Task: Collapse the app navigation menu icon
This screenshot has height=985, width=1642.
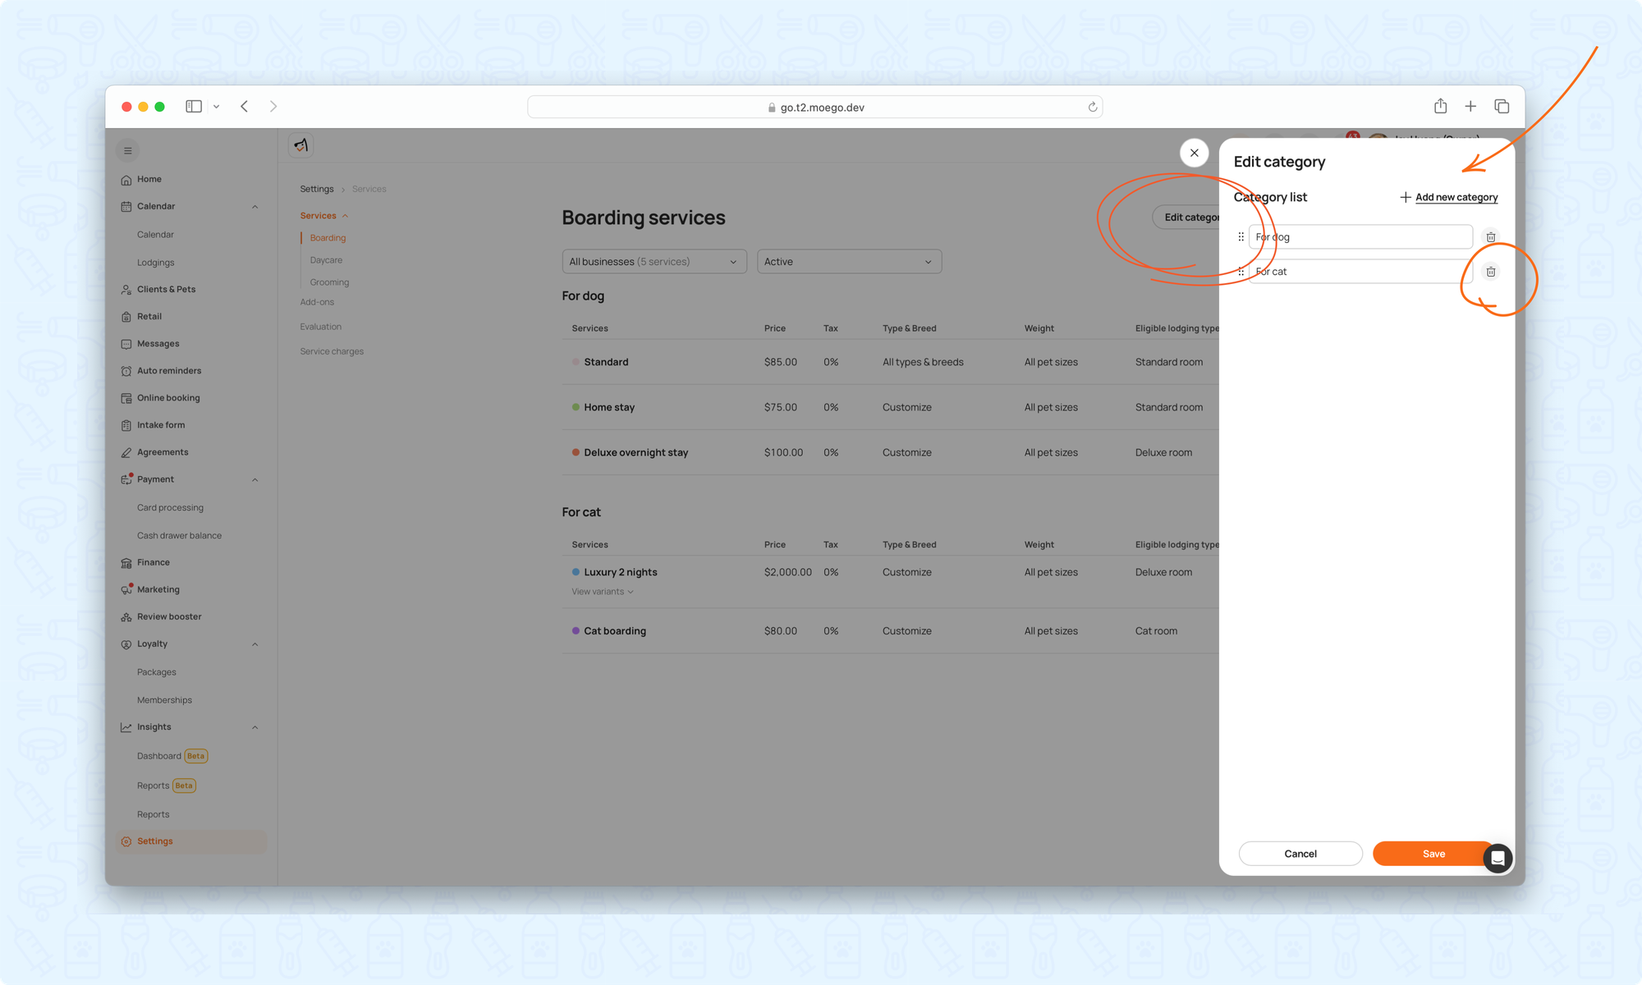Action: [x=127, y=150]
